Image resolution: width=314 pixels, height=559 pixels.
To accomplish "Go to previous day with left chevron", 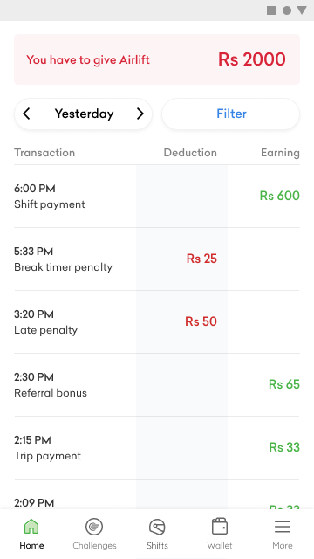I will [x=26, y=114].
